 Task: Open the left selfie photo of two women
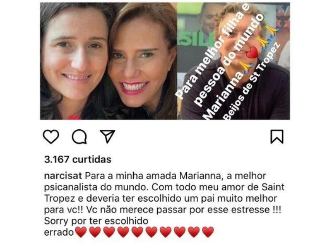(109, 61)
